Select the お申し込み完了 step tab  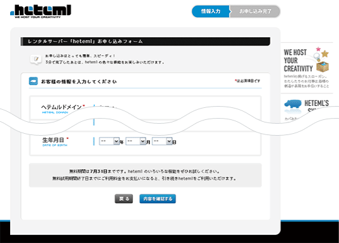click(x=255, y=11)
